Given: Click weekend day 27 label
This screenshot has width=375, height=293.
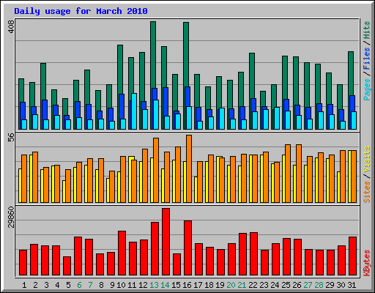Looking at the screenshot, I should pos(308,285).
